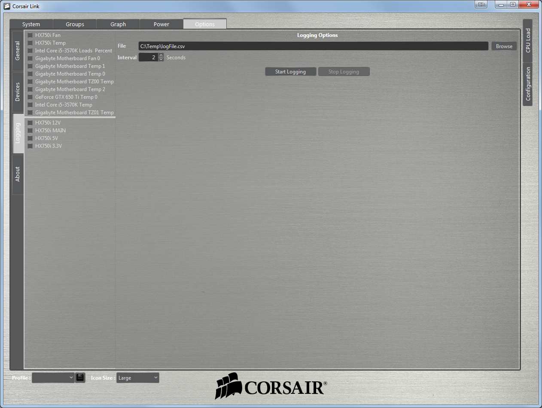Enable Gigabyte Motherboard Temp 0 logging

(x=30, y=74)
